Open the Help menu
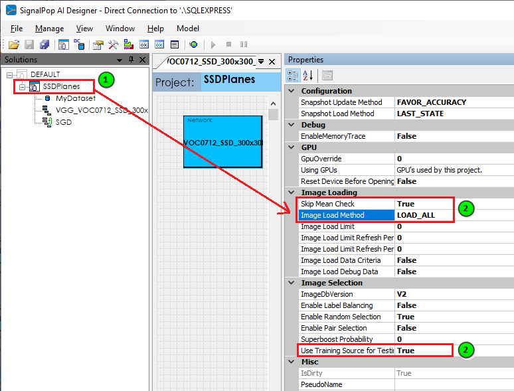Screen dimensions: 514x391 pyautogui.click(x=155, y=29)
